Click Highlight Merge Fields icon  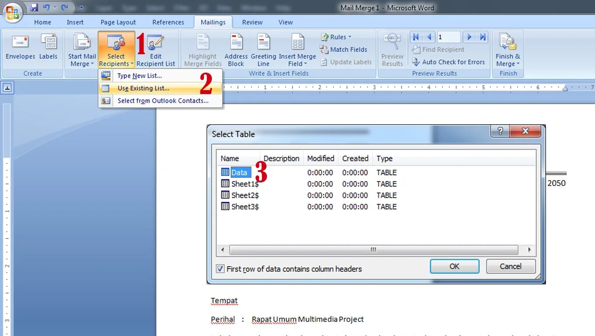click(203, 50)
